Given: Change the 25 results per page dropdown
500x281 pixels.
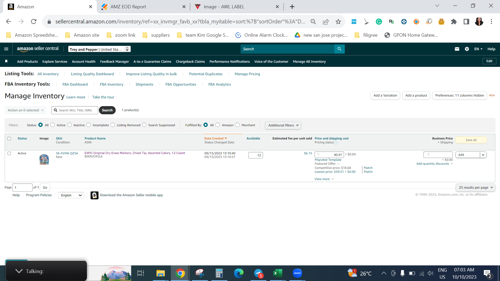Looking at the screenshot, I should [x=476, y=188].
